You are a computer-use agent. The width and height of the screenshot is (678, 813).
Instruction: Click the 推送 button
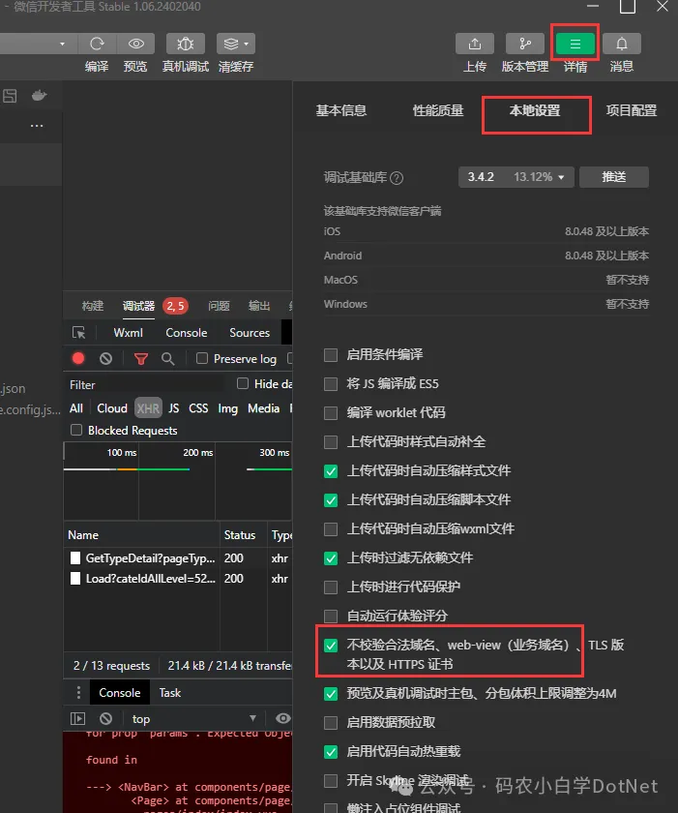click(x=614, y=177)
